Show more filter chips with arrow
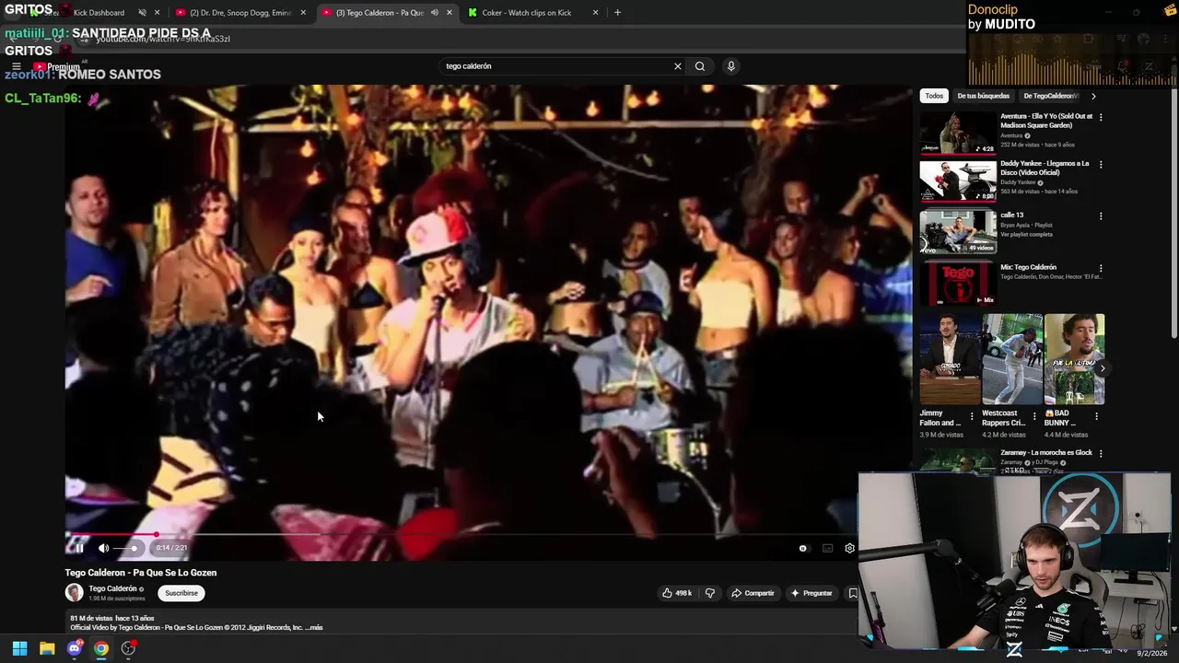This screenshot has height=663, width=1179. 1093,96
